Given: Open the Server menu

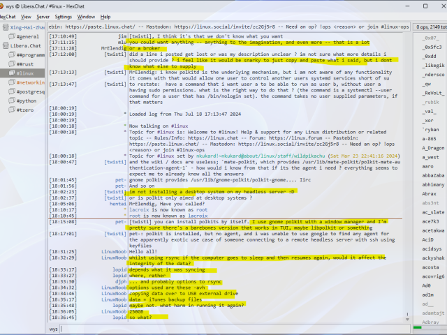Looking at the screenshot, I should tap(43, 16).
